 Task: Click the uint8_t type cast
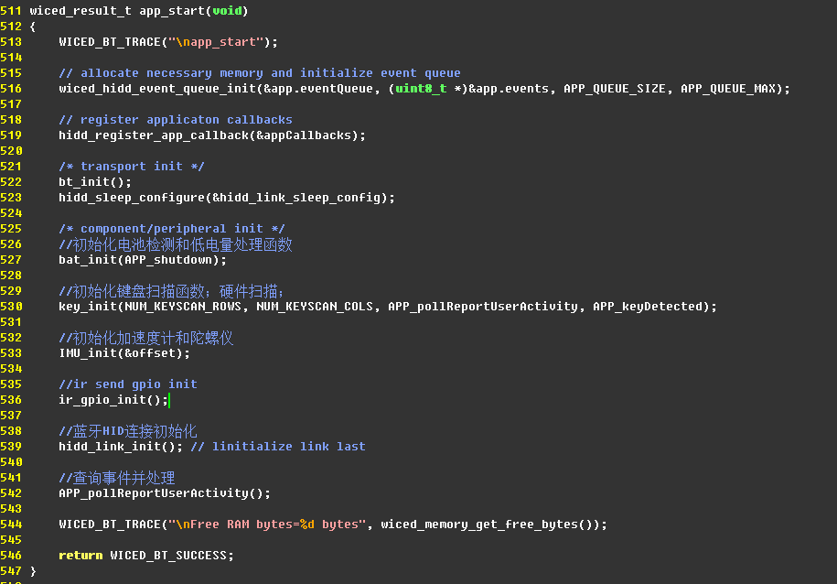(x=421, y=89)
